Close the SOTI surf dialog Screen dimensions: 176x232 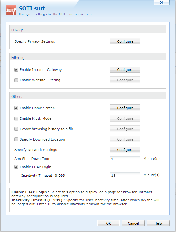click(162, 2)
